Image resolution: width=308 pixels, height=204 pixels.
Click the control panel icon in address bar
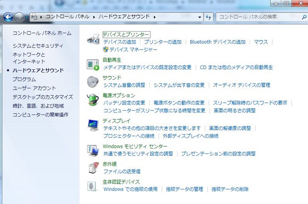pyautogui.click(x=34, y=17)
